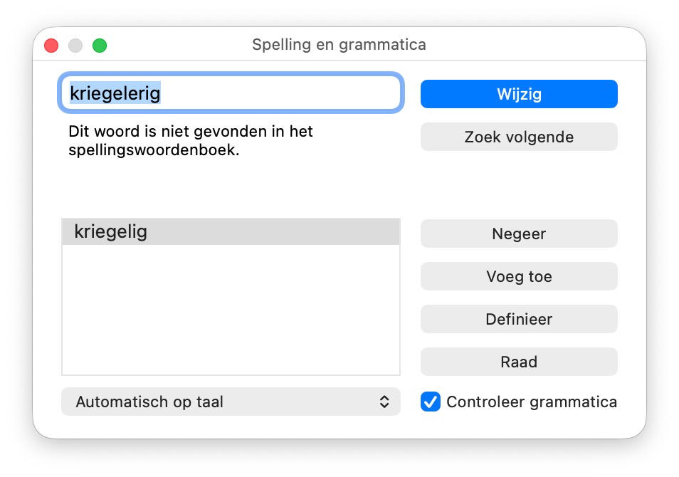Click the up-down chevrons of language popup
679x477 pixels.
click(x=384, y=402)
